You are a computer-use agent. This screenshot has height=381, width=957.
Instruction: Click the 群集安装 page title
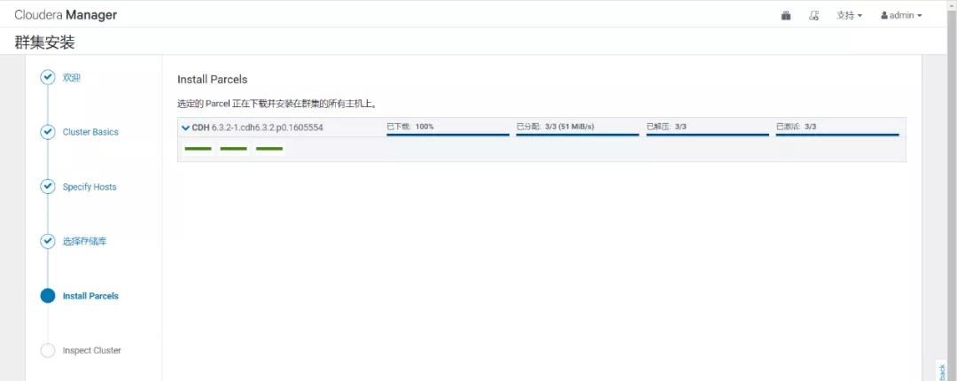44,43
